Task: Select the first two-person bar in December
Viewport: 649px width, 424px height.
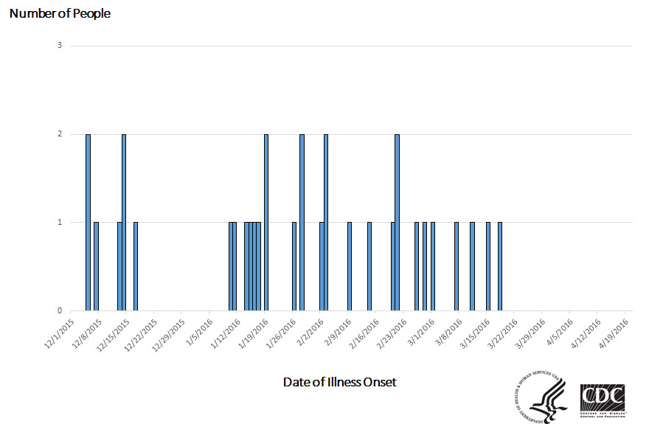Action: [88, 223]
